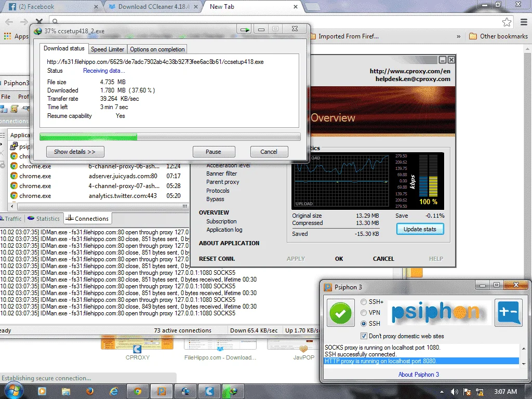Select the Download status tab
Viewport: 532px width, 399px height.
tap(64, 48)
